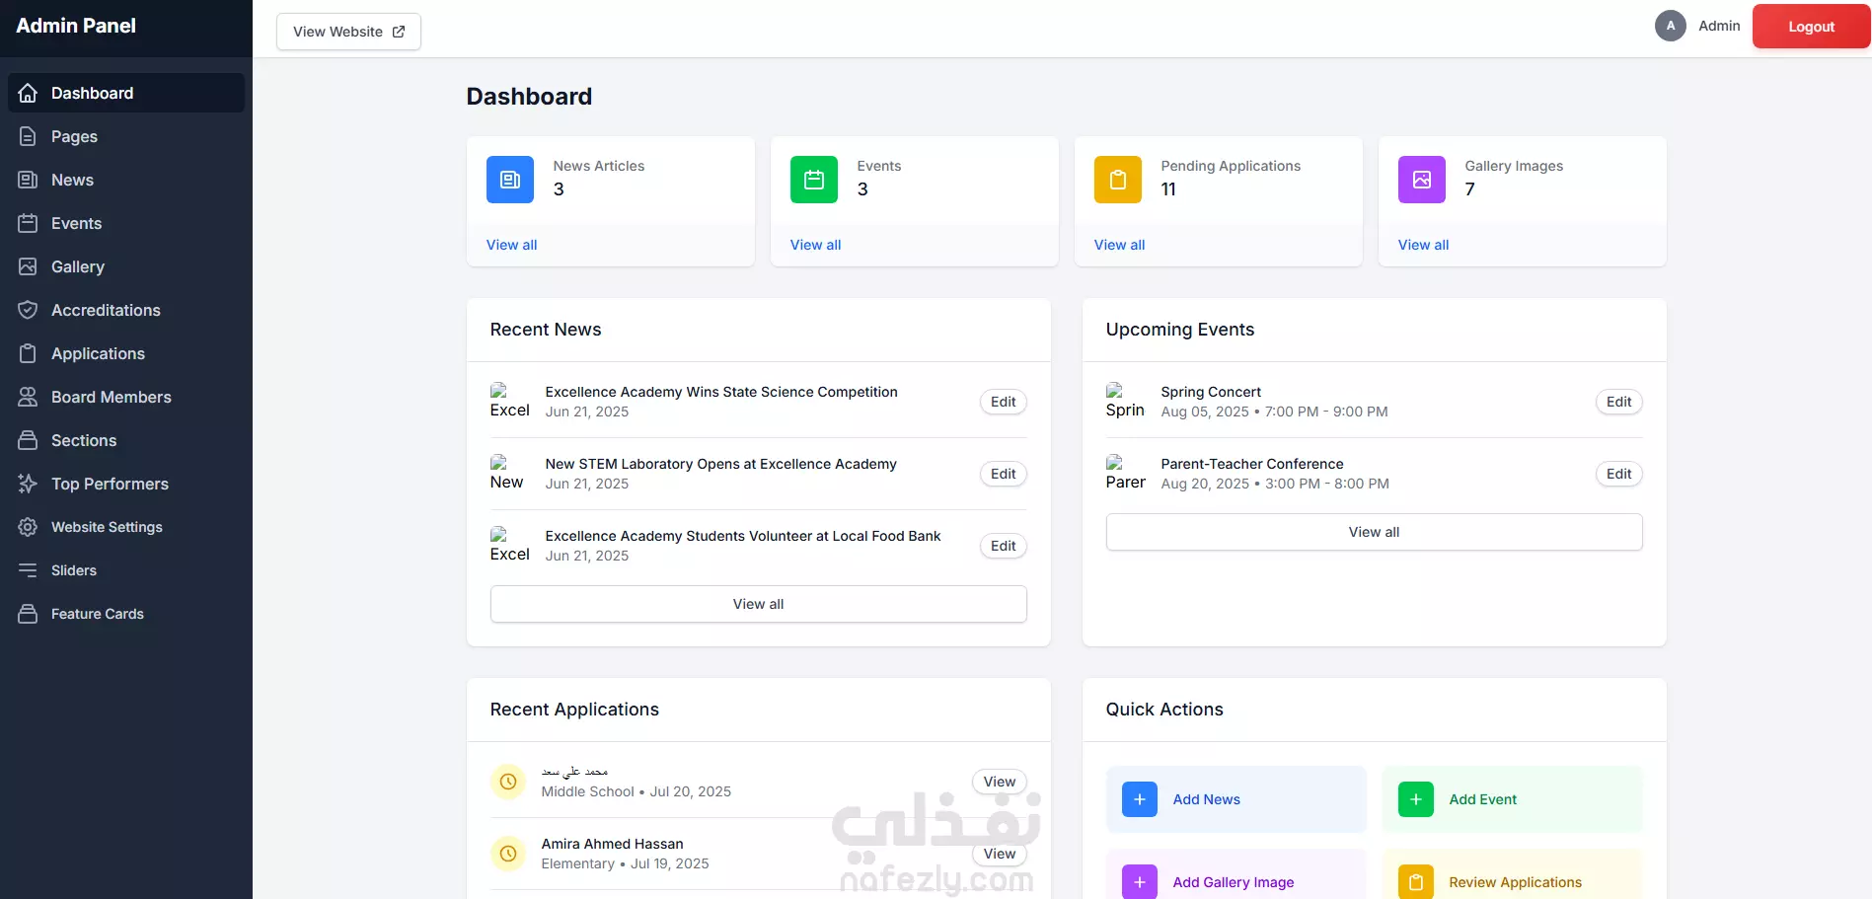
Task: Click the clock icon beside Amira Ahmed Hassan
Action: pos(508,854)
